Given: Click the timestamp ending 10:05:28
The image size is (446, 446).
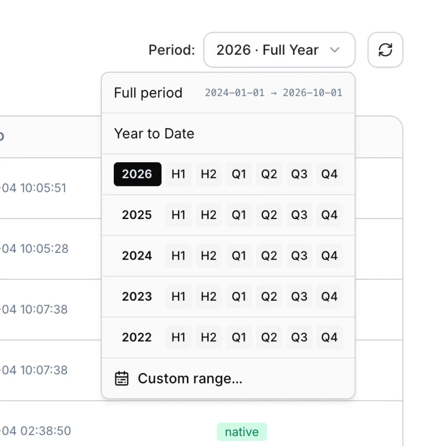Looking at the screenshot, I should coord(34,248).
